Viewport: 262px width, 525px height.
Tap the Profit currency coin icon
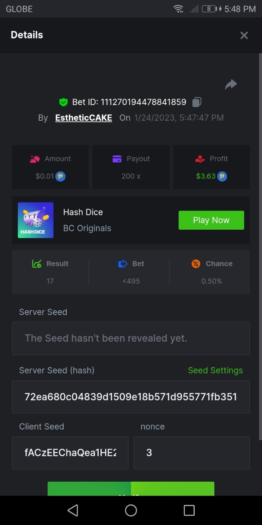[222, 176]
